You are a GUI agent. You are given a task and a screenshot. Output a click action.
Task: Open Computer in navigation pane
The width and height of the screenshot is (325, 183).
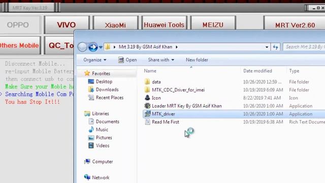point(103,162)
